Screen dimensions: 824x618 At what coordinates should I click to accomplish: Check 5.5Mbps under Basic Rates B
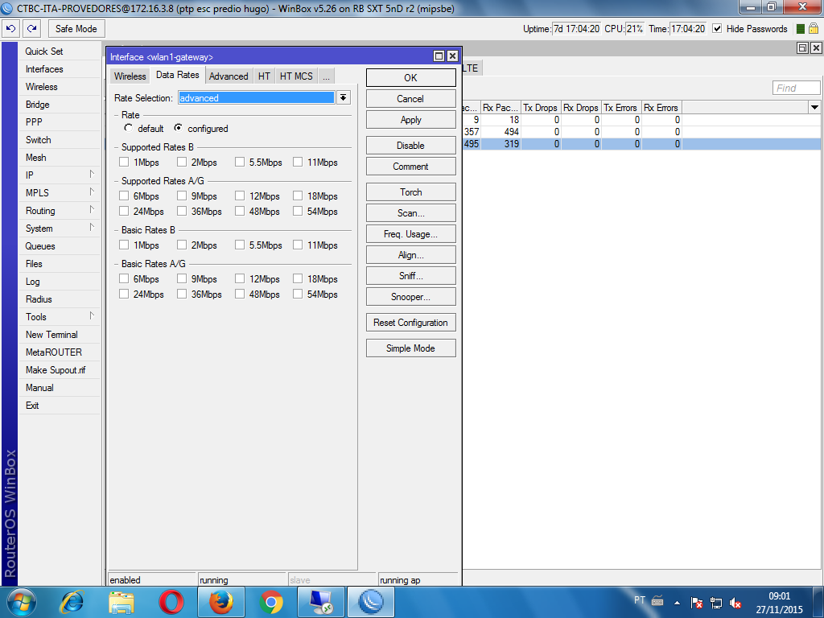(240, 245)
